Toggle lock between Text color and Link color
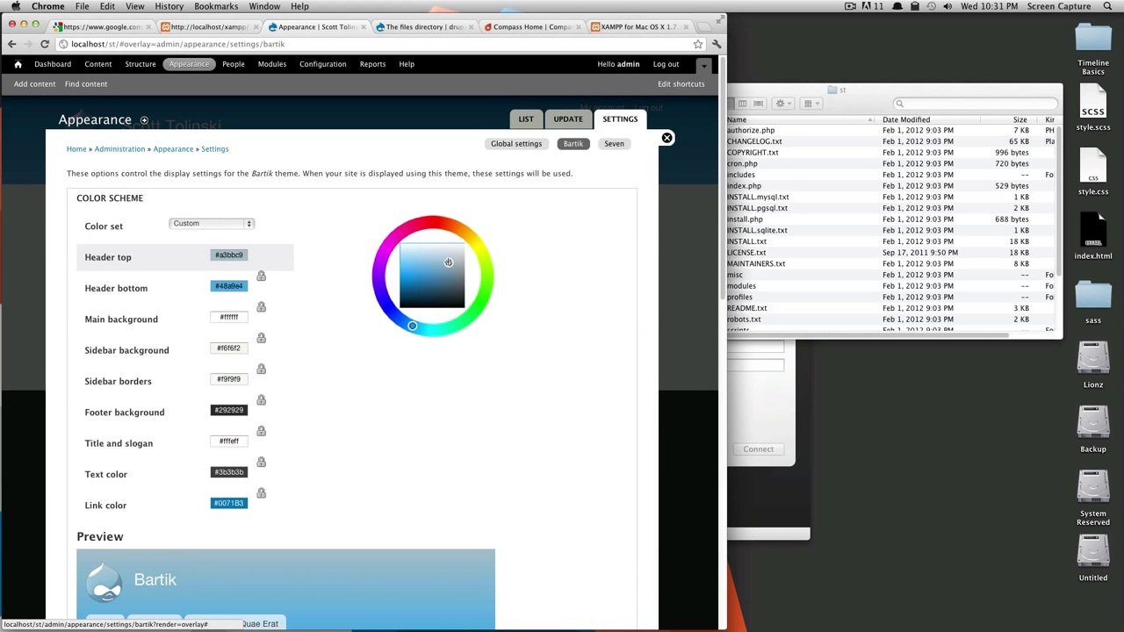This screenshot has height=632, width=1124. [261, 493]
